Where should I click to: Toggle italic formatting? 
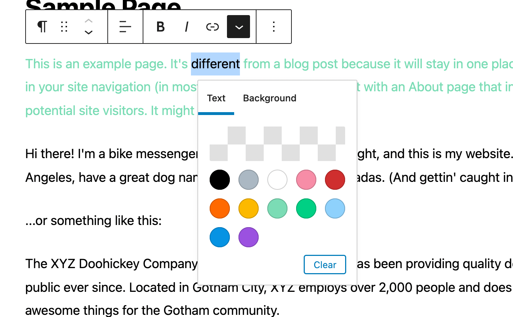point(186,27)
